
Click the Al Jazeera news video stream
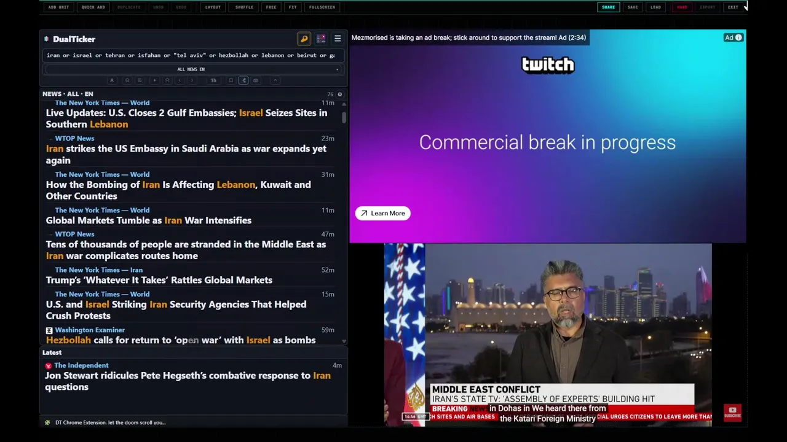point(548,335)
